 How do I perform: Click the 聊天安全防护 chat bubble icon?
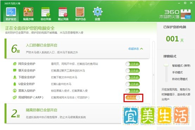[15, 70]
